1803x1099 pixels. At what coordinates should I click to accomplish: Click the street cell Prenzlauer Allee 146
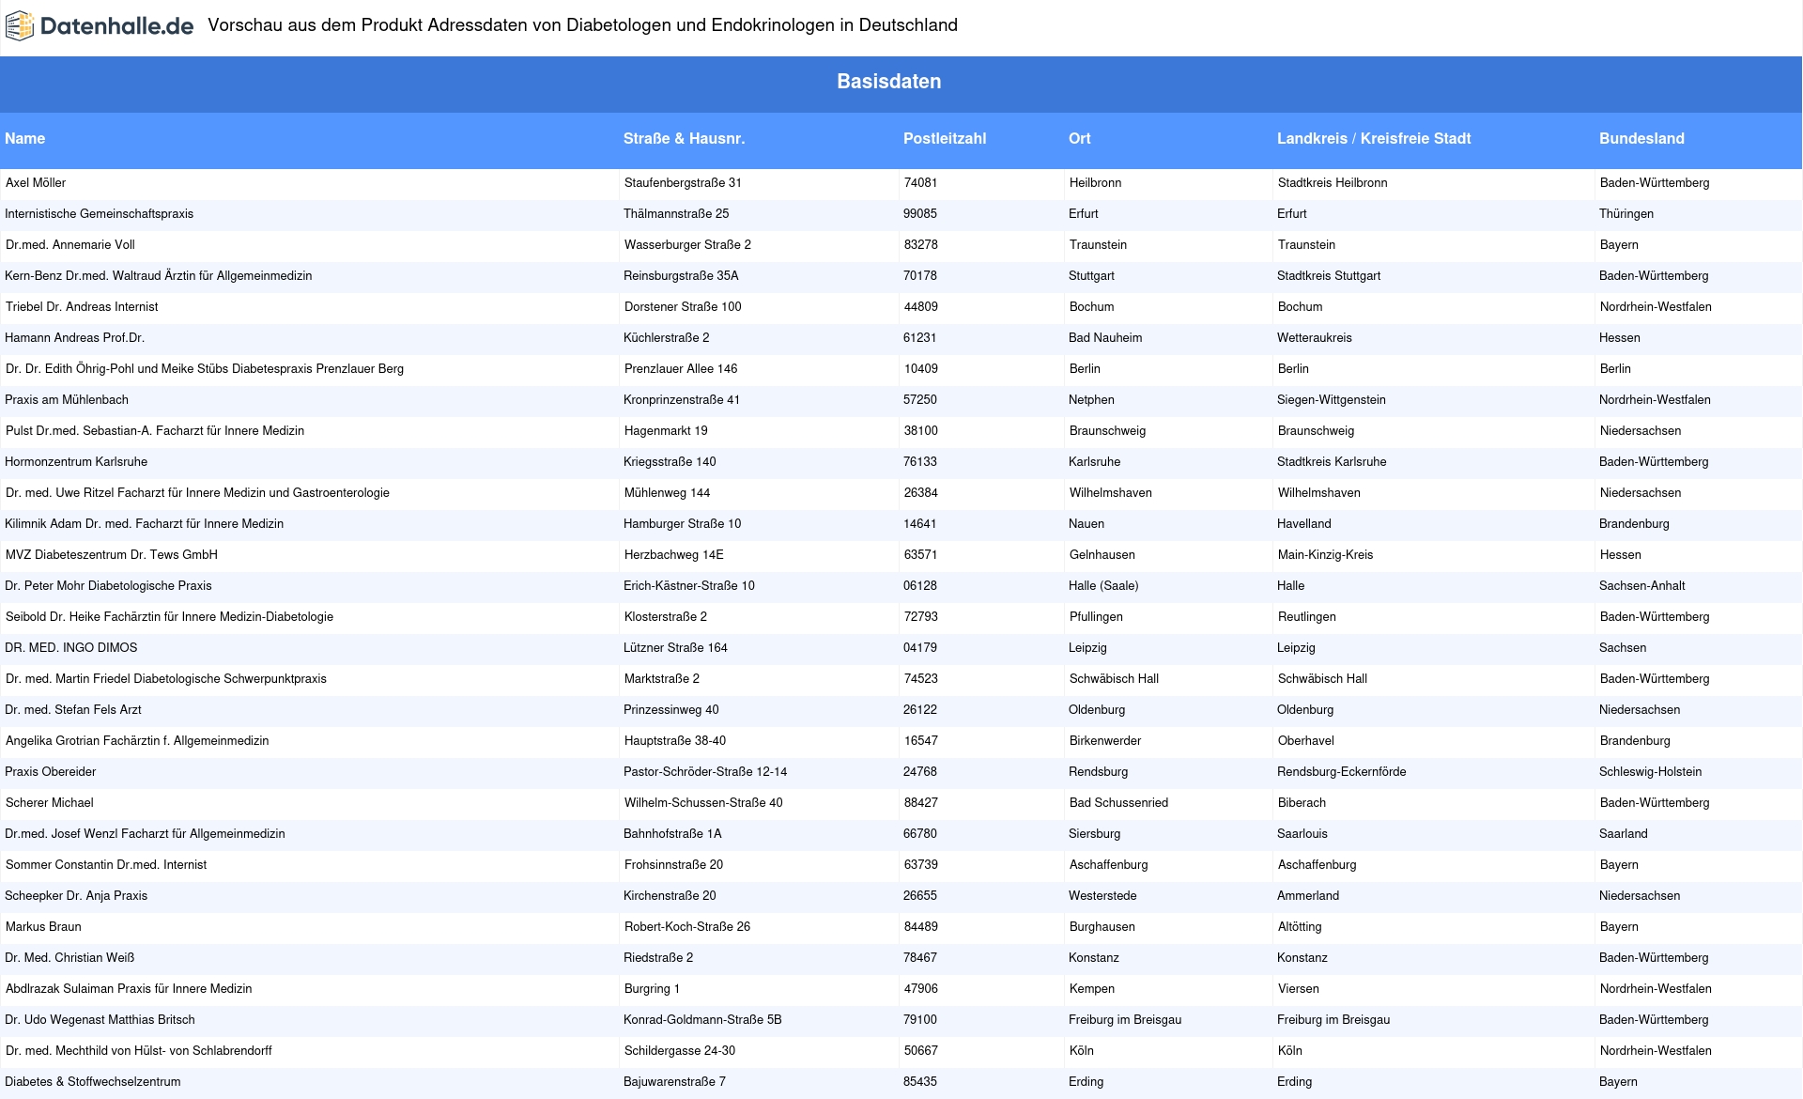(681, 369)
